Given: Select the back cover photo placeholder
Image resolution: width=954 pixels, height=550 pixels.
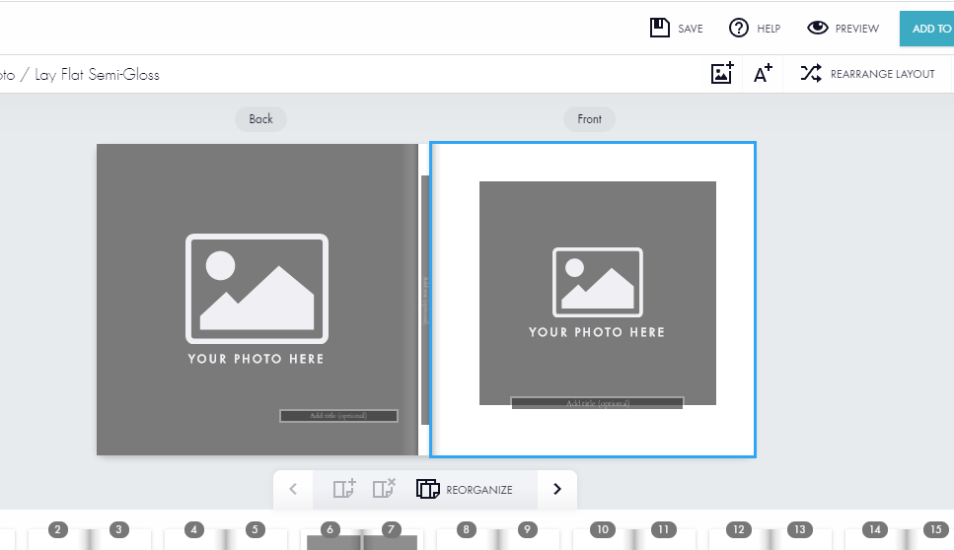Looking at the screenshot, I should [x=257, y=296].
